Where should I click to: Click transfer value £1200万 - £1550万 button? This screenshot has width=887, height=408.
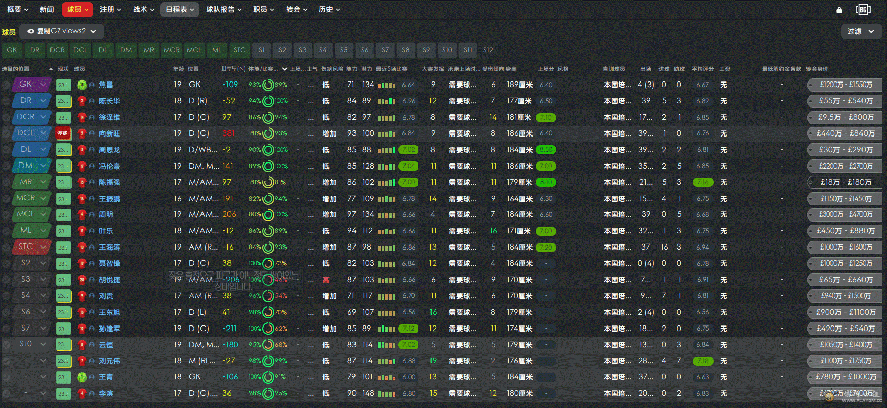(x=846, y=85)
